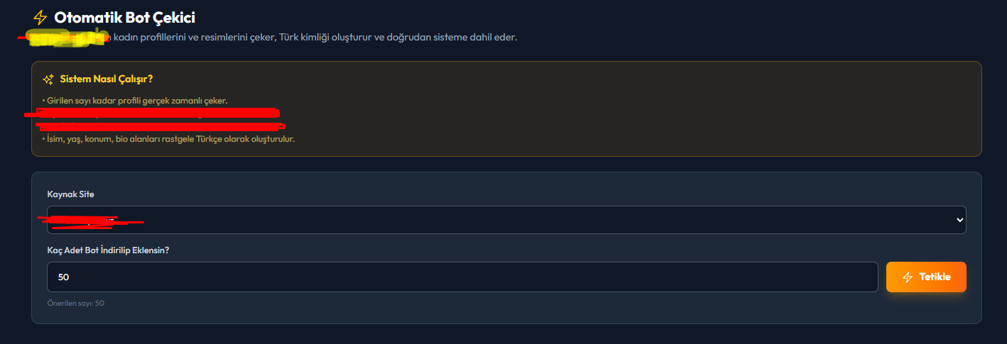Click the lightning icon inside the Tetikle button
Screen dimensions: 1007x344
[908, 277]
